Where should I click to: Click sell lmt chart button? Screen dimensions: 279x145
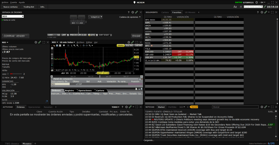[138, 45]
